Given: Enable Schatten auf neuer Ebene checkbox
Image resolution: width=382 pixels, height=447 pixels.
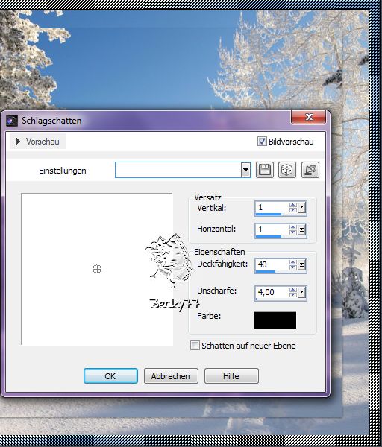Looking at the screenshot, I should 195,346.
